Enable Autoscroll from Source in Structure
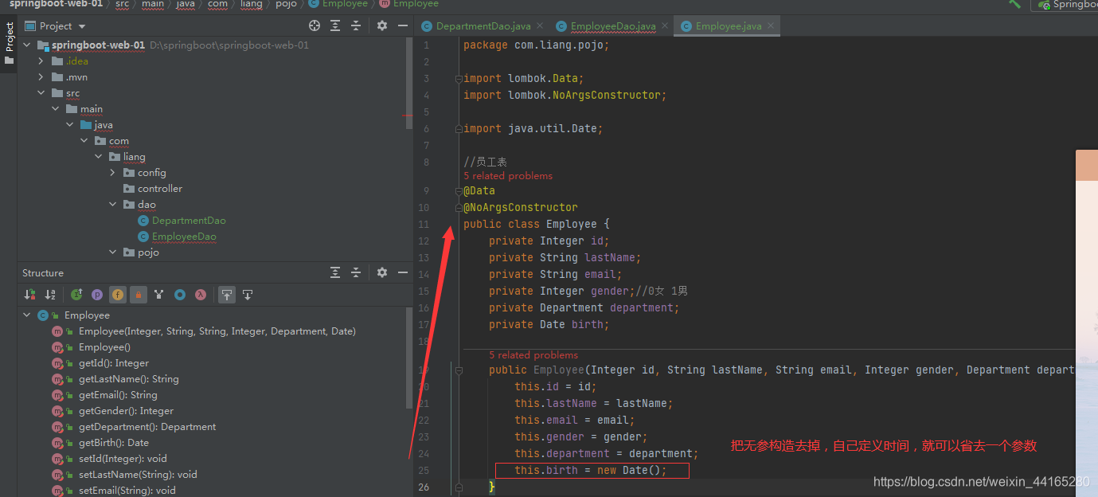Screen dimensions: 1098x497 pos(248,295)
